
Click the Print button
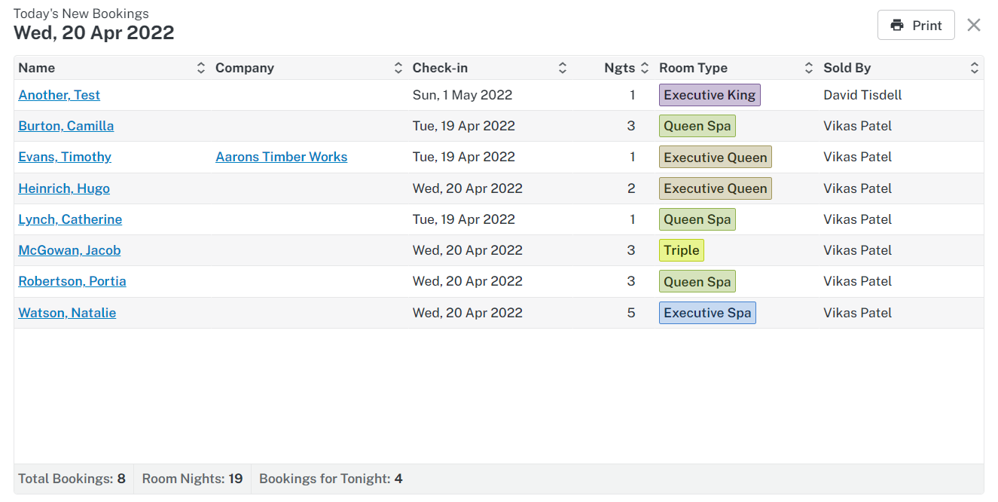tap(916, 26)
